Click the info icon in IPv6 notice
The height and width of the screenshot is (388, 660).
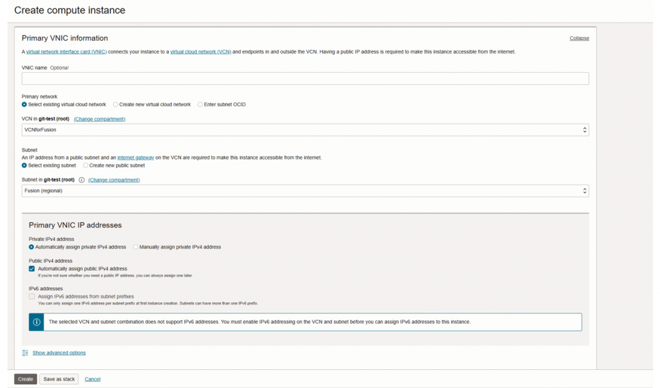tap(37, 322)
